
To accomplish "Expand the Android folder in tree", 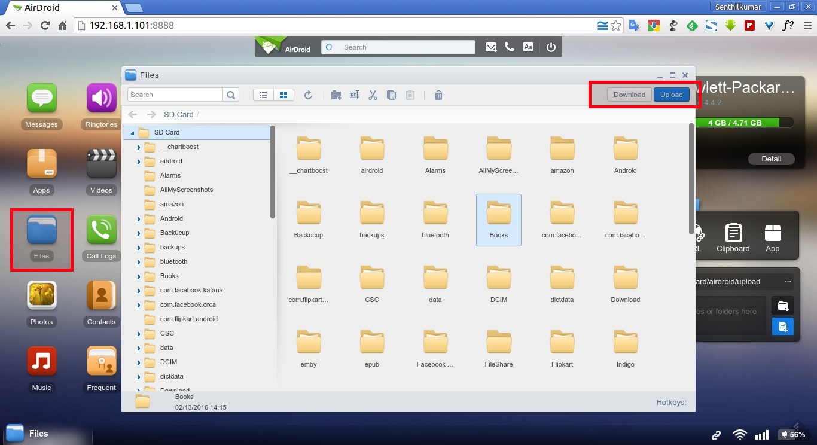I will [x=138, y=219].
